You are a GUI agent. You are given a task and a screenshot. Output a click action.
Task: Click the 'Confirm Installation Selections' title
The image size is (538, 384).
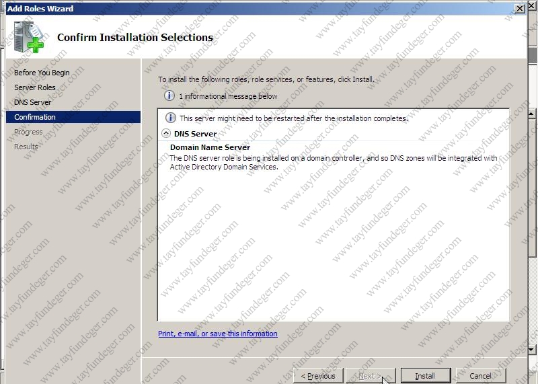pyautogui.click(x=135, y=37)
